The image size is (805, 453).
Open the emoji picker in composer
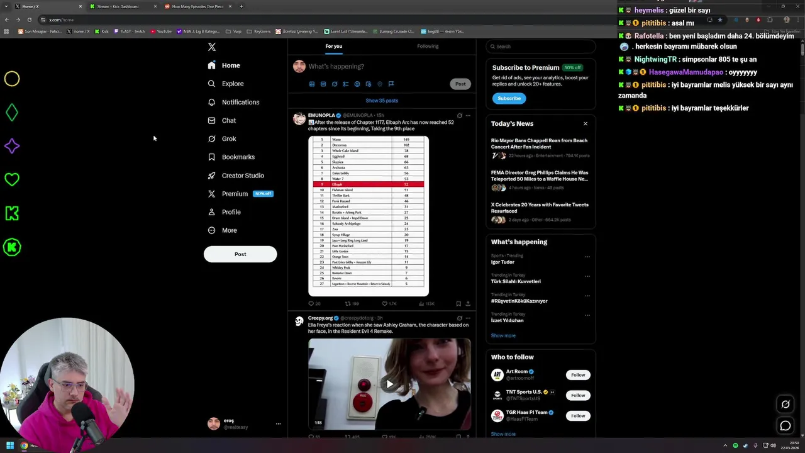357,84
